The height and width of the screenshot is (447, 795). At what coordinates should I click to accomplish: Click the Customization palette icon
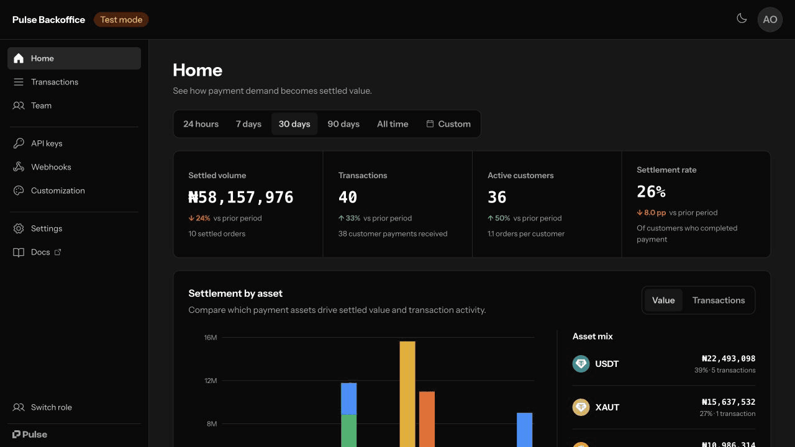point(19,191)
